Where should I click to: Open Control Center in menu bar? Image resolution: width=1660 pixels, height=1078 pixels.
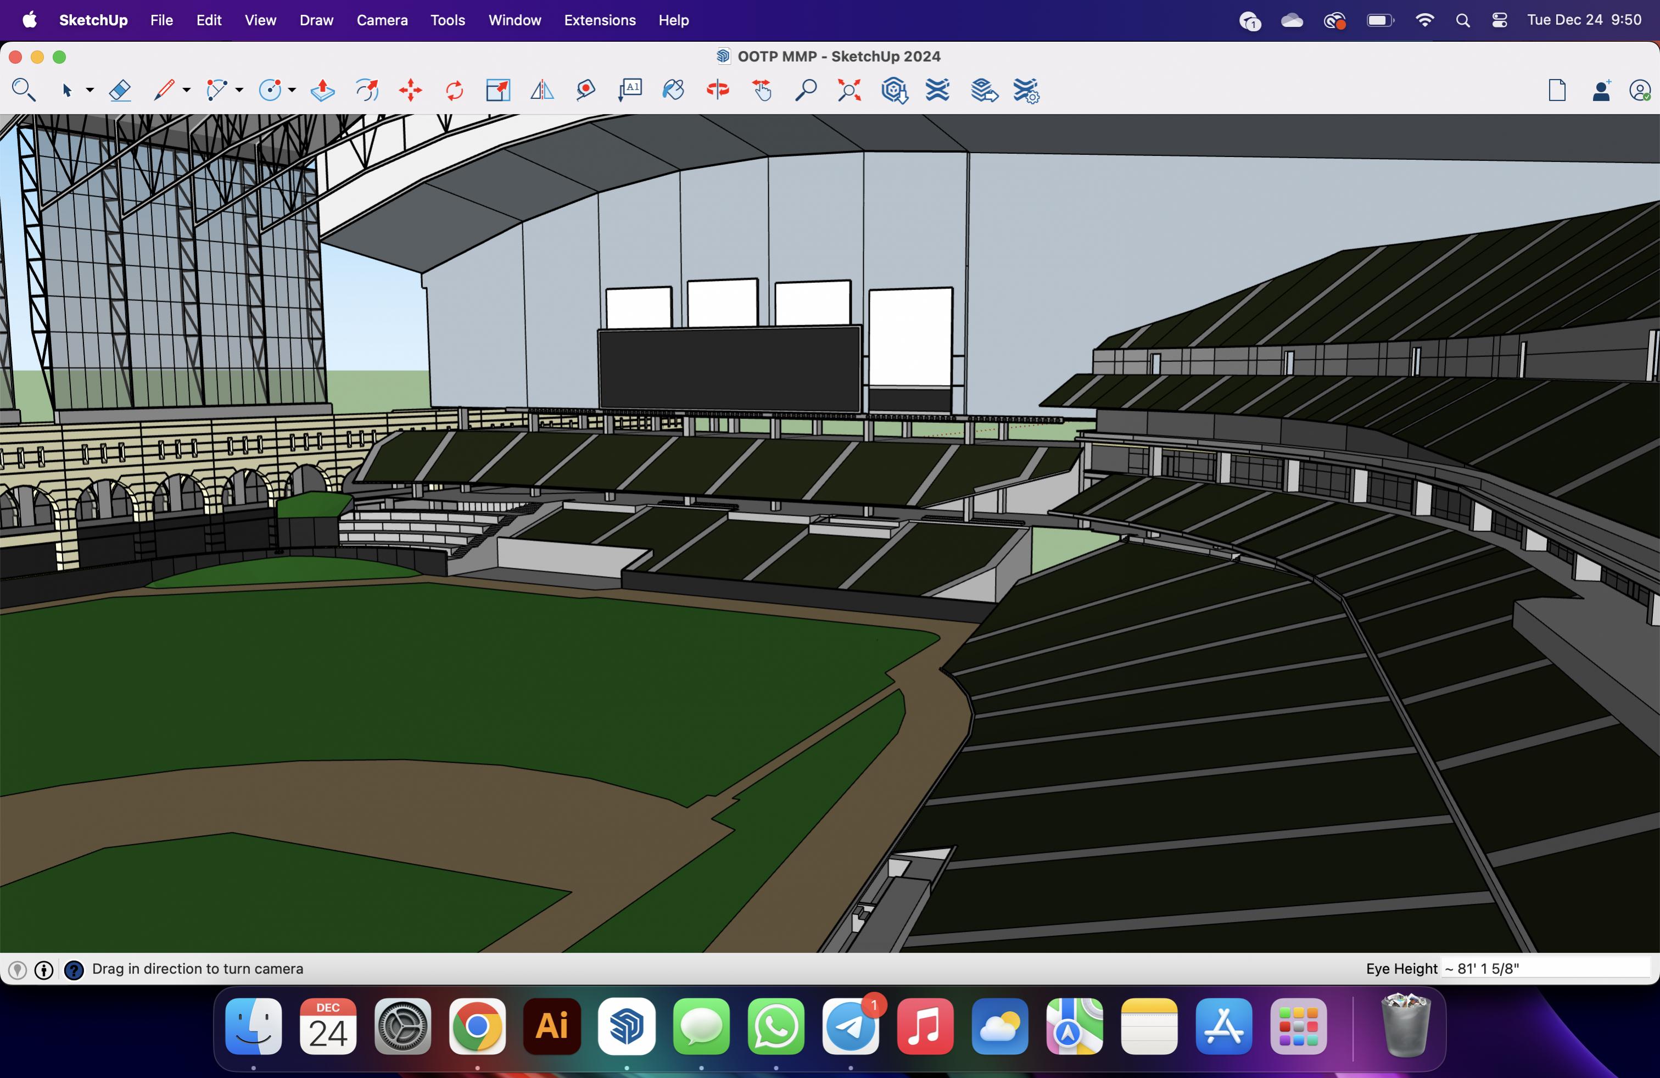point(1499,20)
